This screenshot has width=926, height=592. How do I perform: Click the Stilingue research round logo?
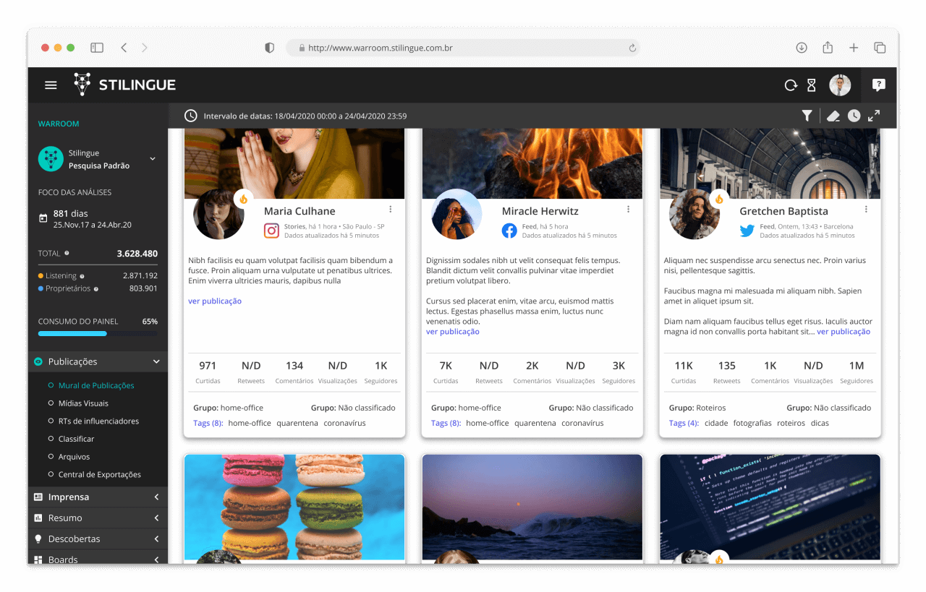tap(51, 159)
